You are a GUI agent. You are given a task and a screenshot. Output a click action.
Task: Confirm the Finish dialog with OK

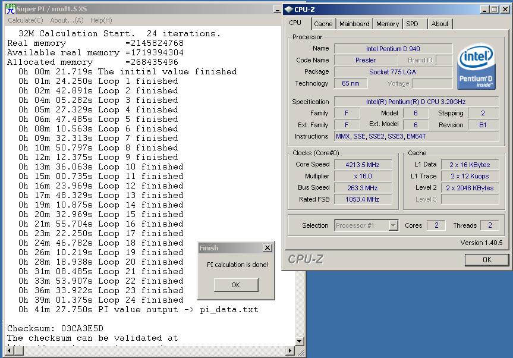[x=236, y=285]
